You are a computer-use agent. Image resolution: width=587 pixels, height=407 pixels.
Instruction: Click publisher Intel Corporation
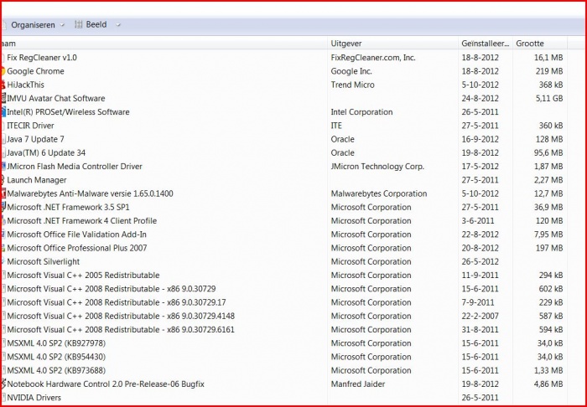click(x=361, y=111)
